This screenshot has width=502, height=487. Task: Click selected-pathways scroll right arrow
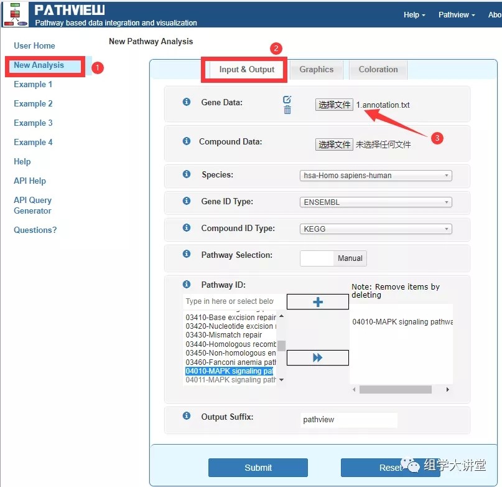click(x=448, y=389)
